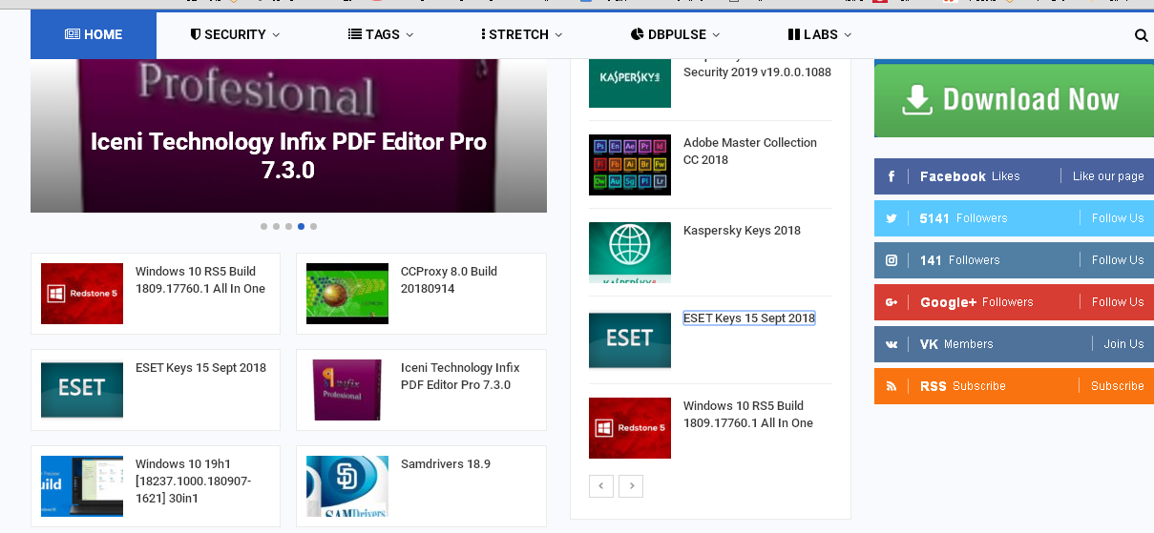Go to previous page arrow in sidebar list
Image resolution: width=1154 pixels, height=533 pixels.
click(x=600, y=486)
